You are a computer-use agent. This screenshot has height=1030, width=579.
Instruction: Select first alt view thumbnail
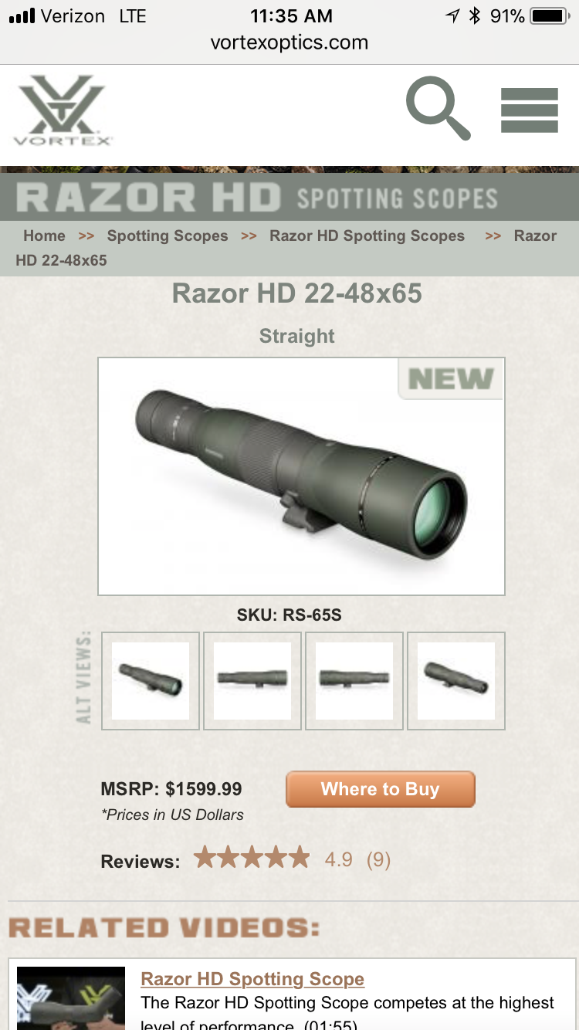(151, 680)
